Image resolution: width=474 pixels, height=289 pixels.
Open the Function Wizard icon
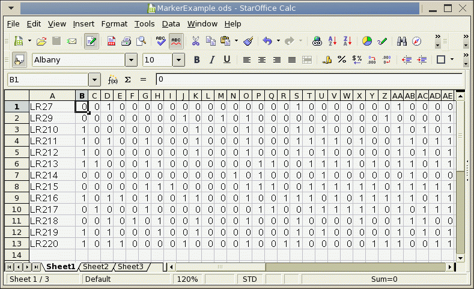pos(112,79)
